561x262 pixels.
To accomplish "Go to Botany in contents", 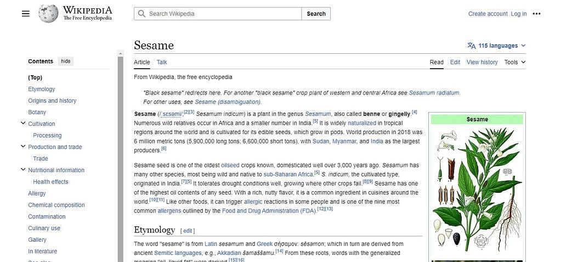I will click(x=37, y=112).
